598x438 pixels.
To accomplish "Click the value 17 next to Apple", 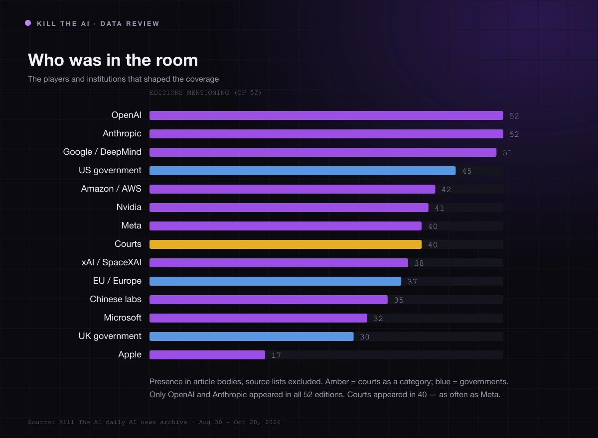I will [x=276, y=355].
